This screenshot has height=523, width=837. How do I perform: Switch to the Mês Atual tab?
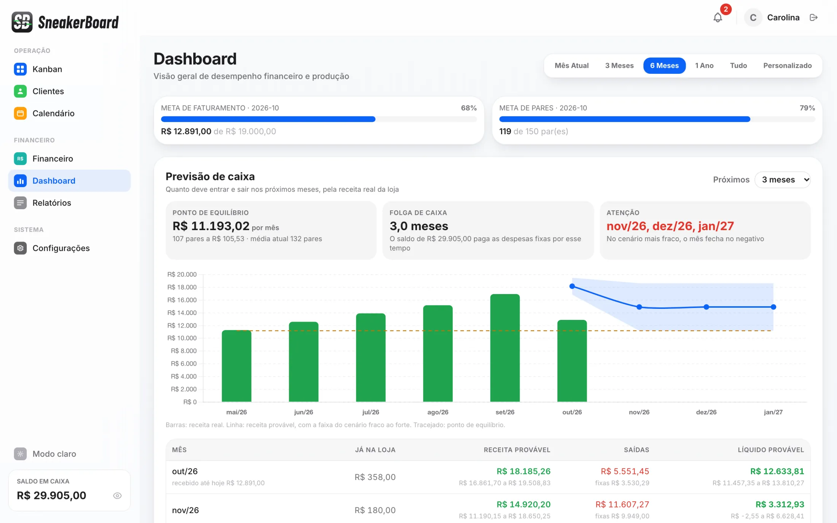(571, 65)
